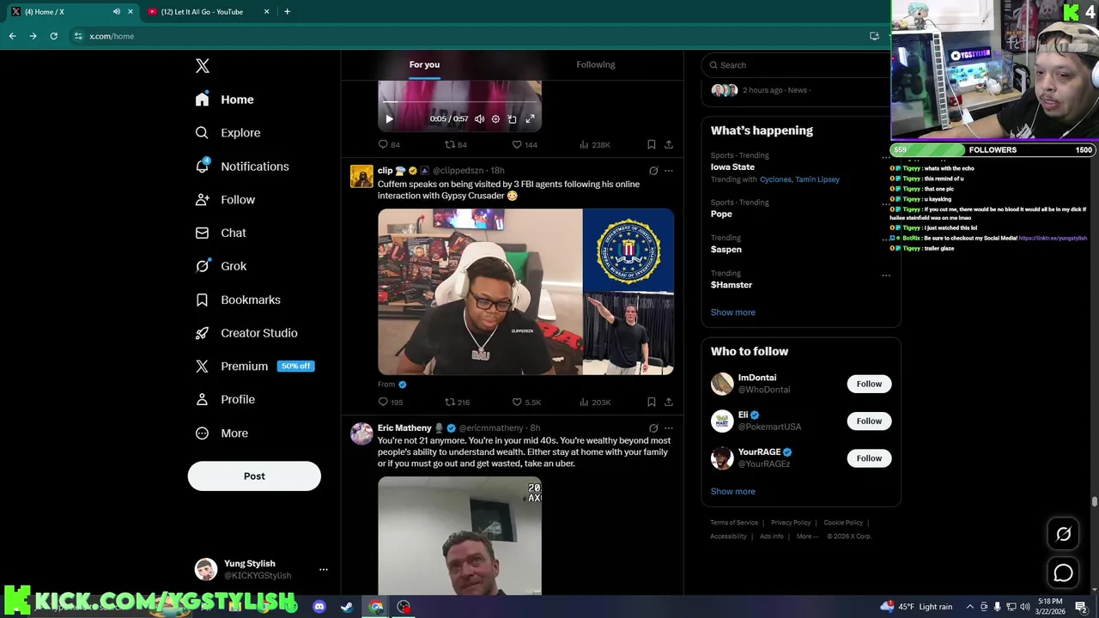The height and width of the screenshot is (618, 1099).
Task: Like the clip post with 5.5K likes
Action: [525, 402]
